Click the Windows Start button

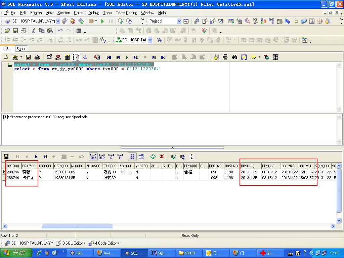[16, 253]
